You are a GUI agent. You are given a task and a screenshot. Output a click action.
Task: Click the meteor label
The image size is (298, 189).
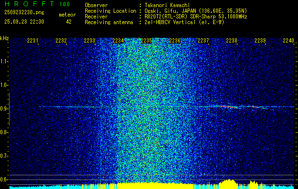67,15
